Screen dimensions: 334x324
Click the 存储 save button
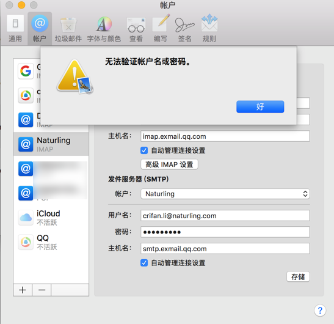point(298,277)
